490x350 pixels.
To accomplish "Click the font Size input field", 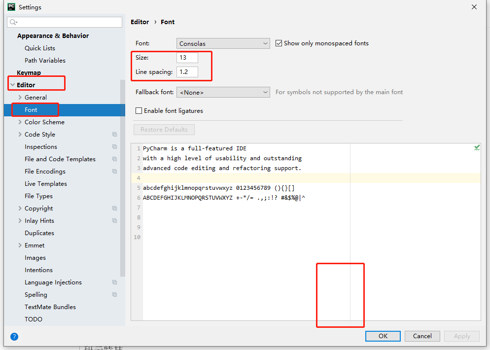I will [187, 58].
